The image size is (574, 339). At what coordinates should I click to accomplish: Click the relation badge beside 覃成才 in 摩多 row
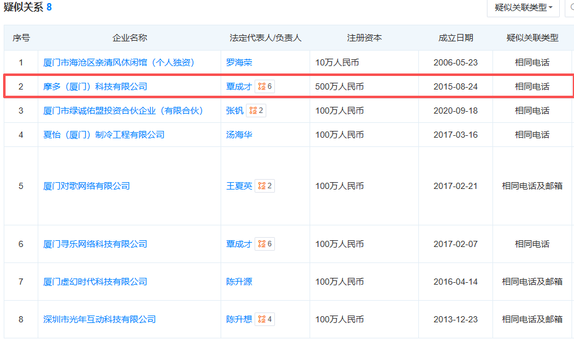click(265, 86)
